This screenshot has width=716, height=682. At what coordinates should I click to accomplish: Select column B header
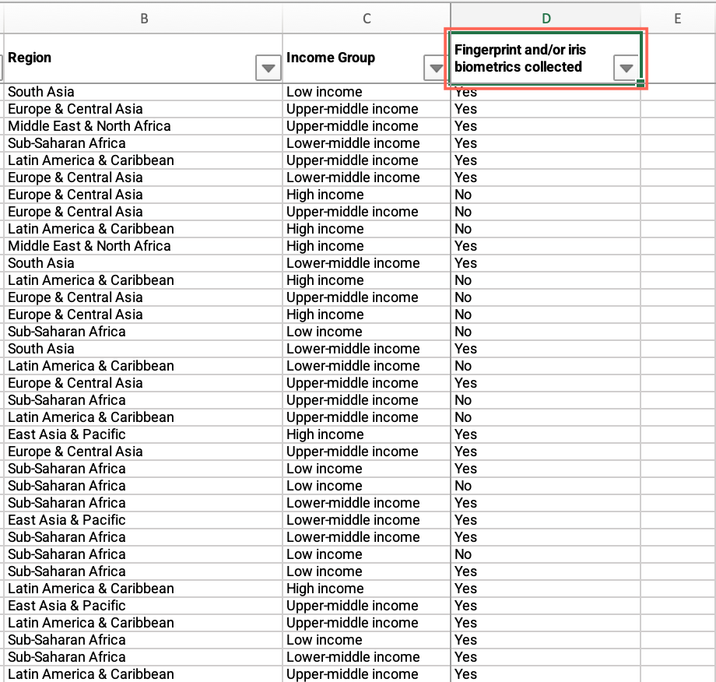pos(143,19)
